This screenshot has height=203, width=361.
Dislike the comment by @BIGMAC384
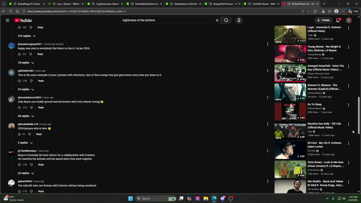click(31, 81)
